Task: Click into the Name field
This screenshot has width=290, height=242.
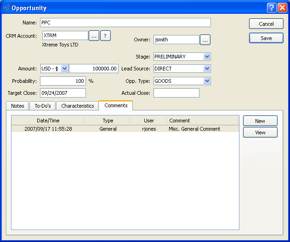Action: [x=125, y=23]
